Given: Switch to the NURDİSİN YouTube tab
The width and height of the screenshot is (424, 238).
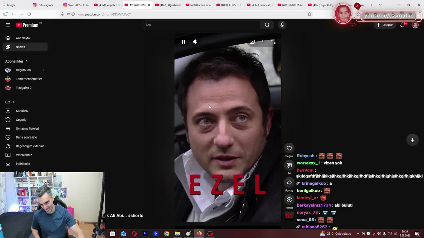Looking at the screenshot, I should pyautogui.click(x=290, y=5).
